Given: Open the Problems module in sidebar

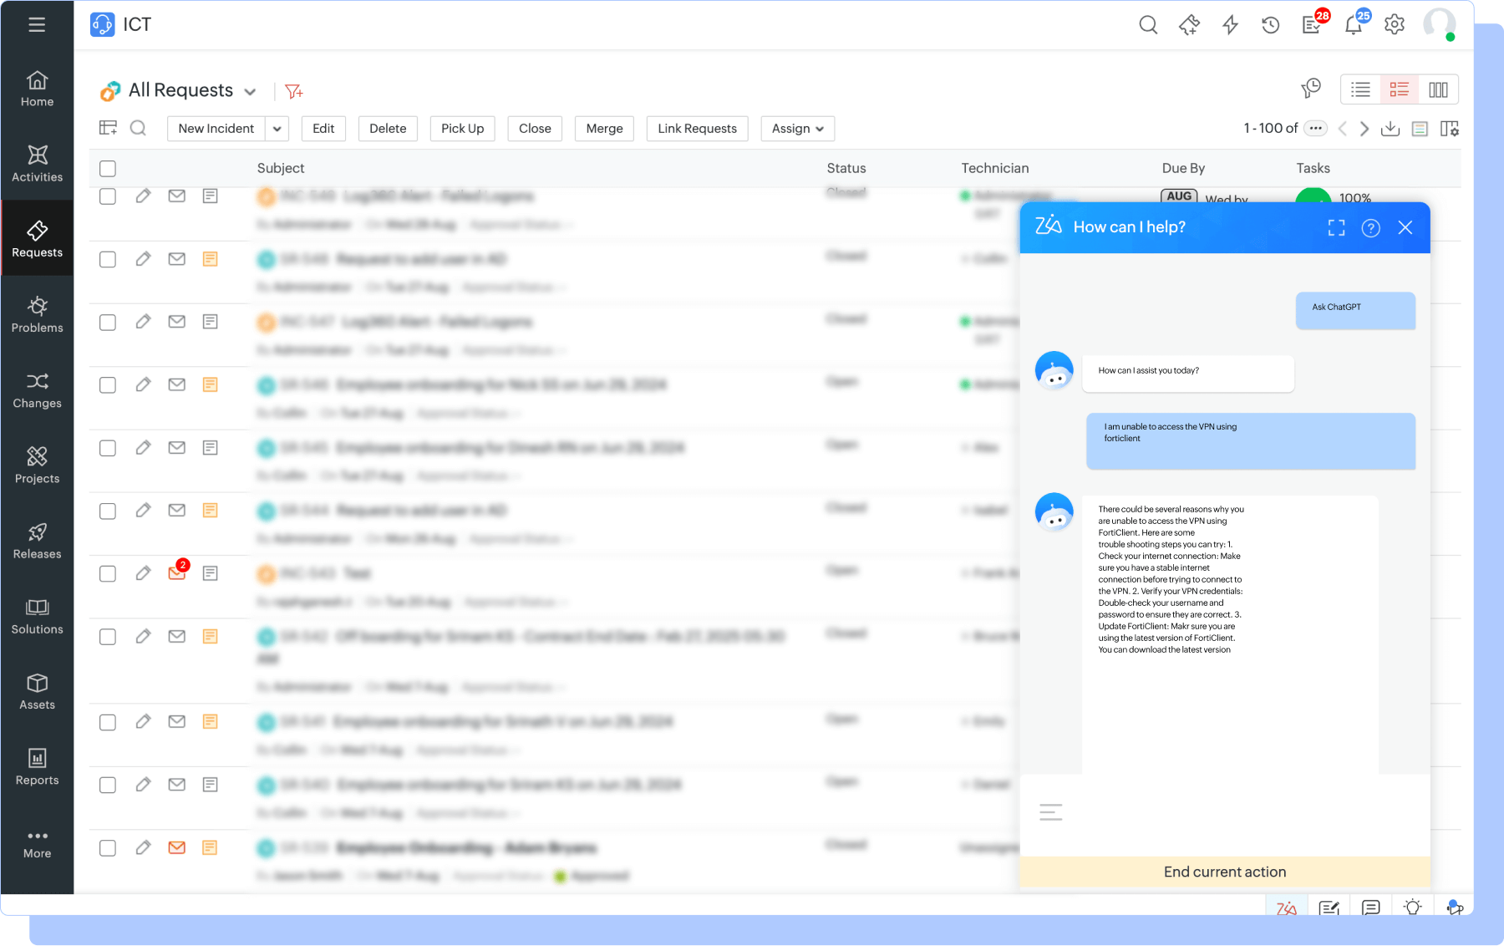Looking at the screenshot, I should [x=37, y=315].
